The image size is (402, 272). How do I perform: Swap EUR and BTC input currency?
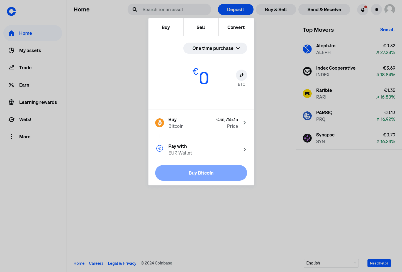click(242, 75)
